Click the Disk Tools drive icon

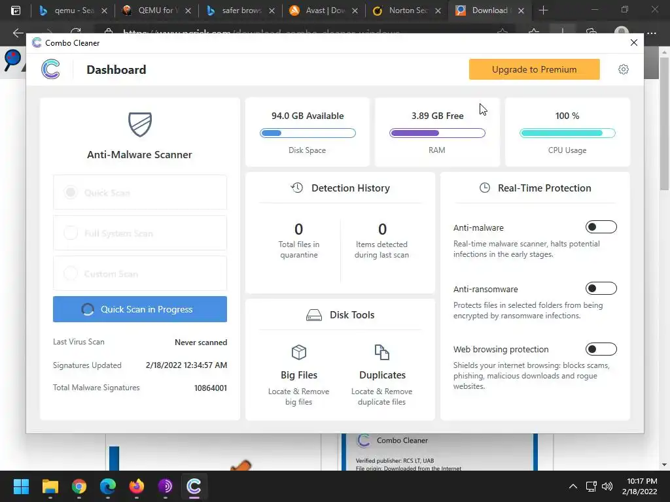click(x=314, y=315)
